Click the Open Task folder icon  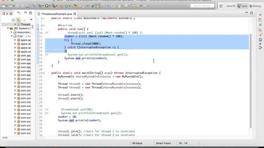click(80, 6)
